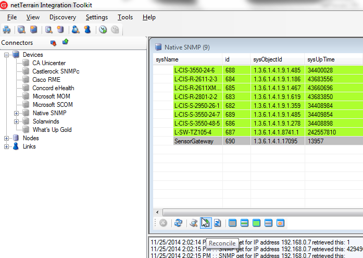The height and width of the screenshot is (258, 363).
Task: Click the green up-arrow icon beside Connectors
Action: point(65,42)
